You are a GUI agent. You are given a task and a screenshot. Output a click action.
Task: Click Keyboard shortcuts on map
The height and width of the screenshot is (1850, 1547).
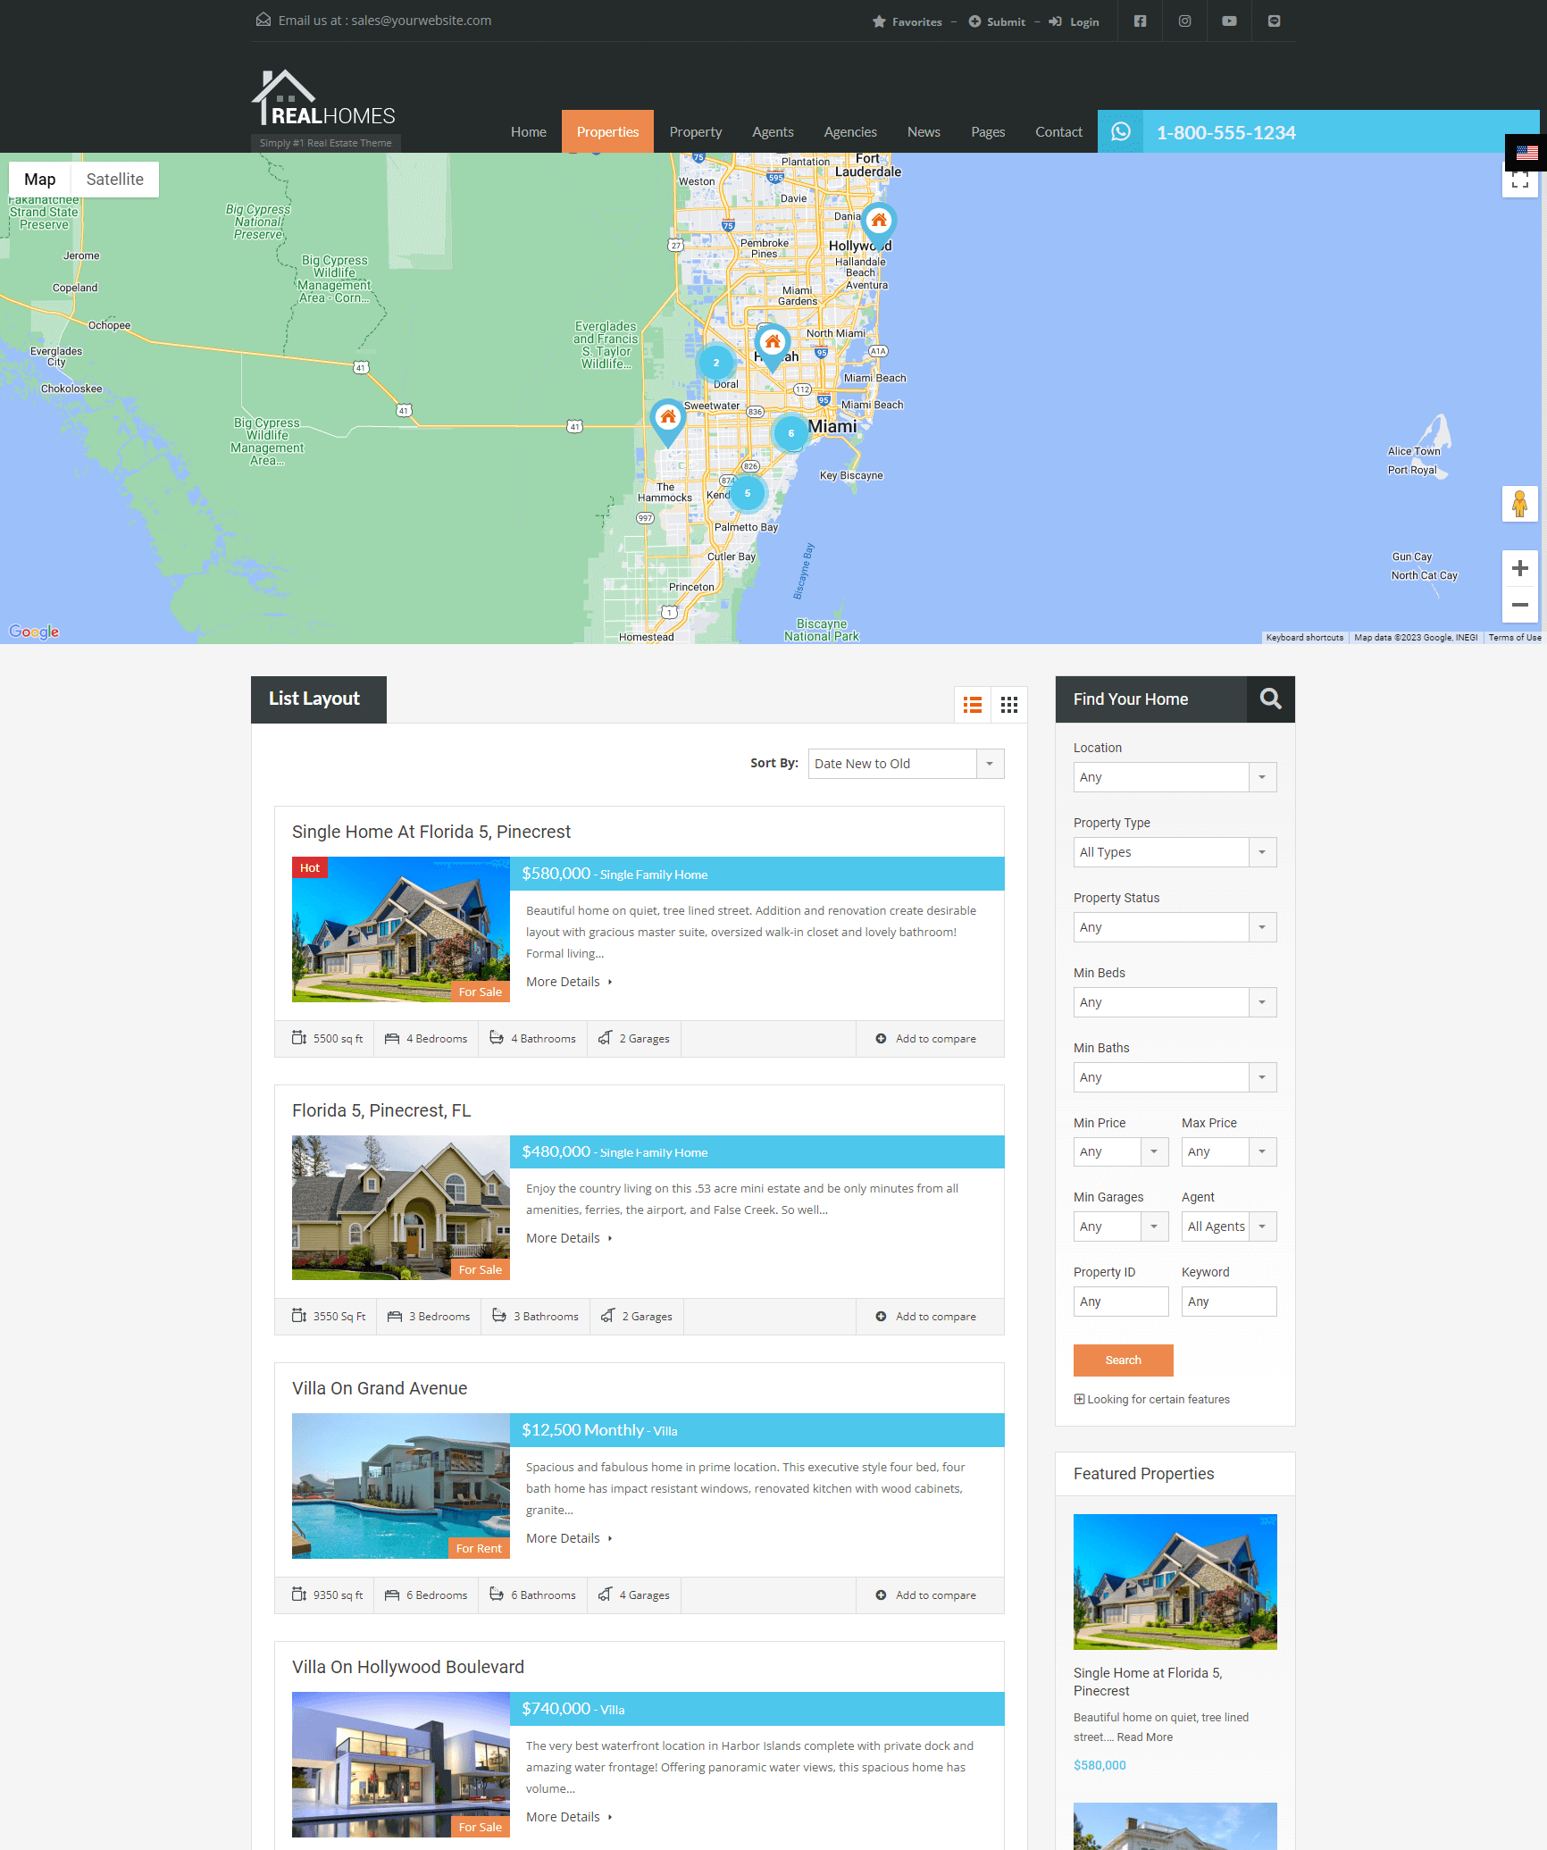[1304, 638]
